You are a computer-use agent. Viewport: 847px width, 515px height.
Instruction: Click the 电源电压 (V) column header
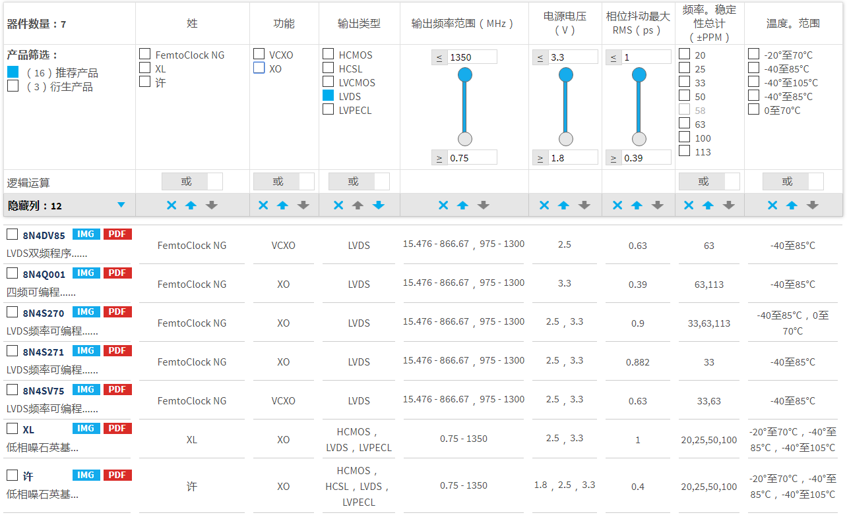(565, 24)
